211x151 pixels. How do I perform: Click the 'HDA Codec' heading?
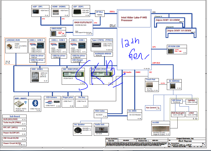100,111
